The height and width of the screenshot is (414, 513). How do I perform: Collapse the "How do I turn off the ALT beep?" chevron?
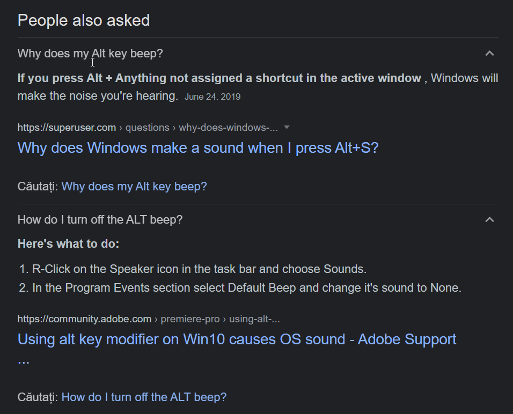point(489,219)
